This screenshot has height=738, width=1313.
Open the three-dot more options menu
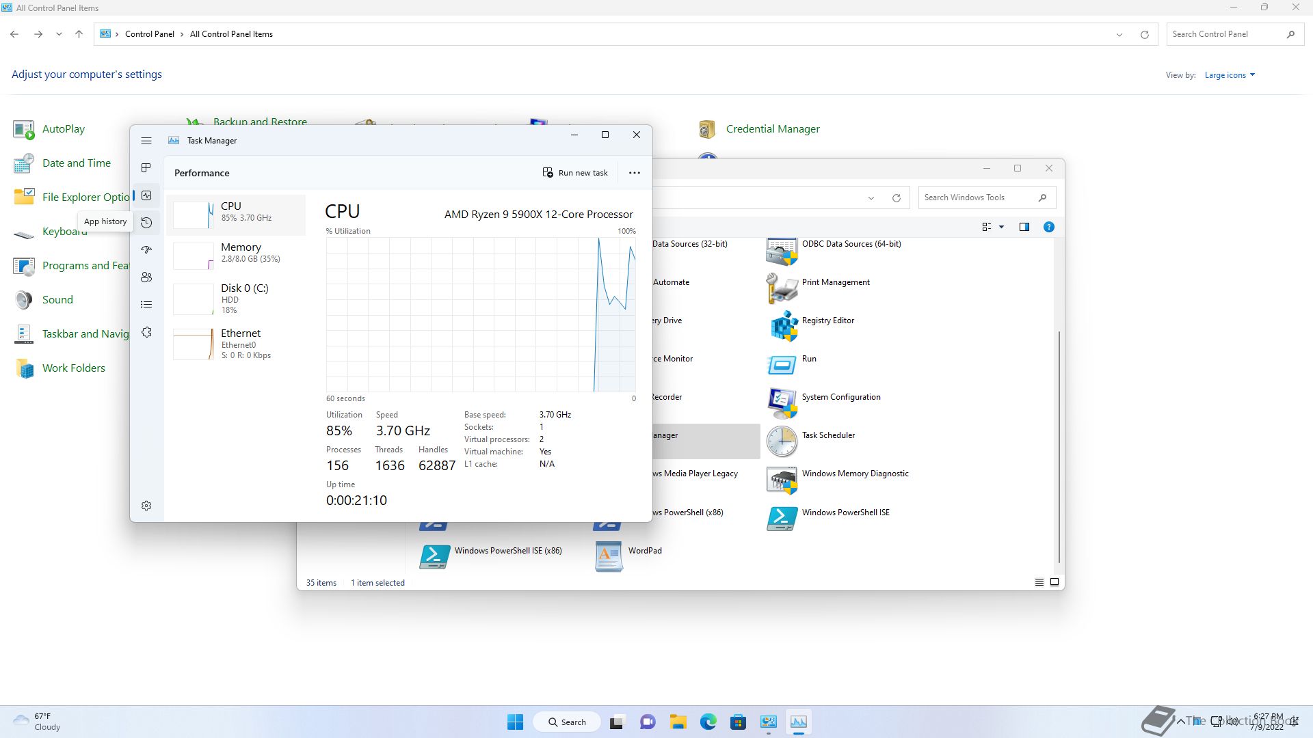pos(635,173)
